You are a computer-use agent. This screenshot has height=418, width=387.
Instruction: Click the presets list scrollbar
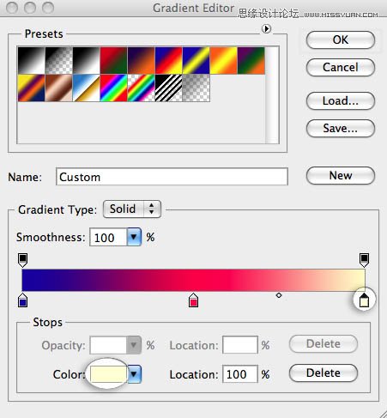(272, 95)
